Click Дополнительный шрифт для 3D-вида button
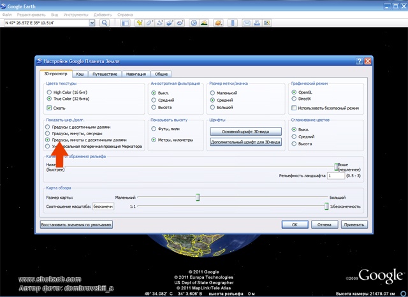Screen dimensions: 408x297 point(245,142)
